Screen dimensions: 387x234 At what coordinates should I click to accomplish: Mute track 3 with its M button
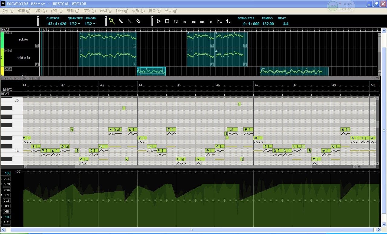[6, 69]
